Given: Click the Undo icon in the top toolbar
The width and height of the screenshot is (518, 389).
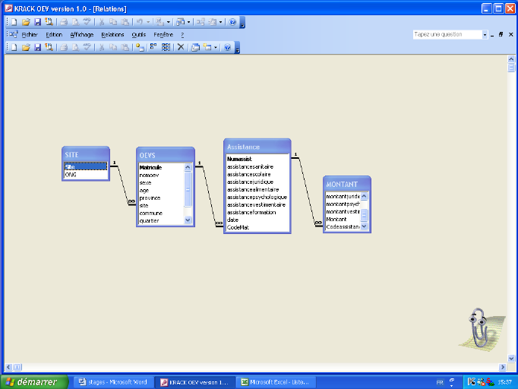Looking at the screenshot, I should 139,22.
